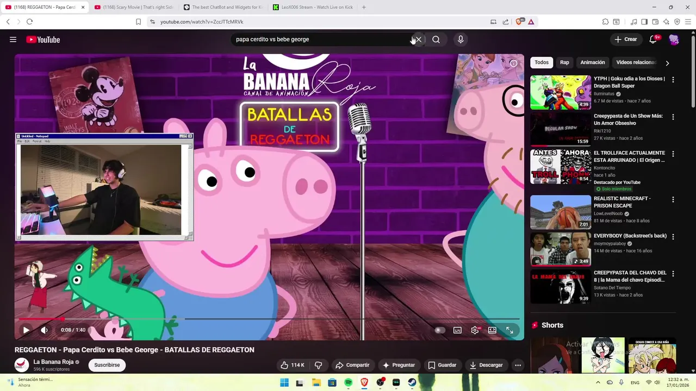Open Brave main hamburger menu
The width and height of the screenshot is (696, 391).
pos(688,22)
